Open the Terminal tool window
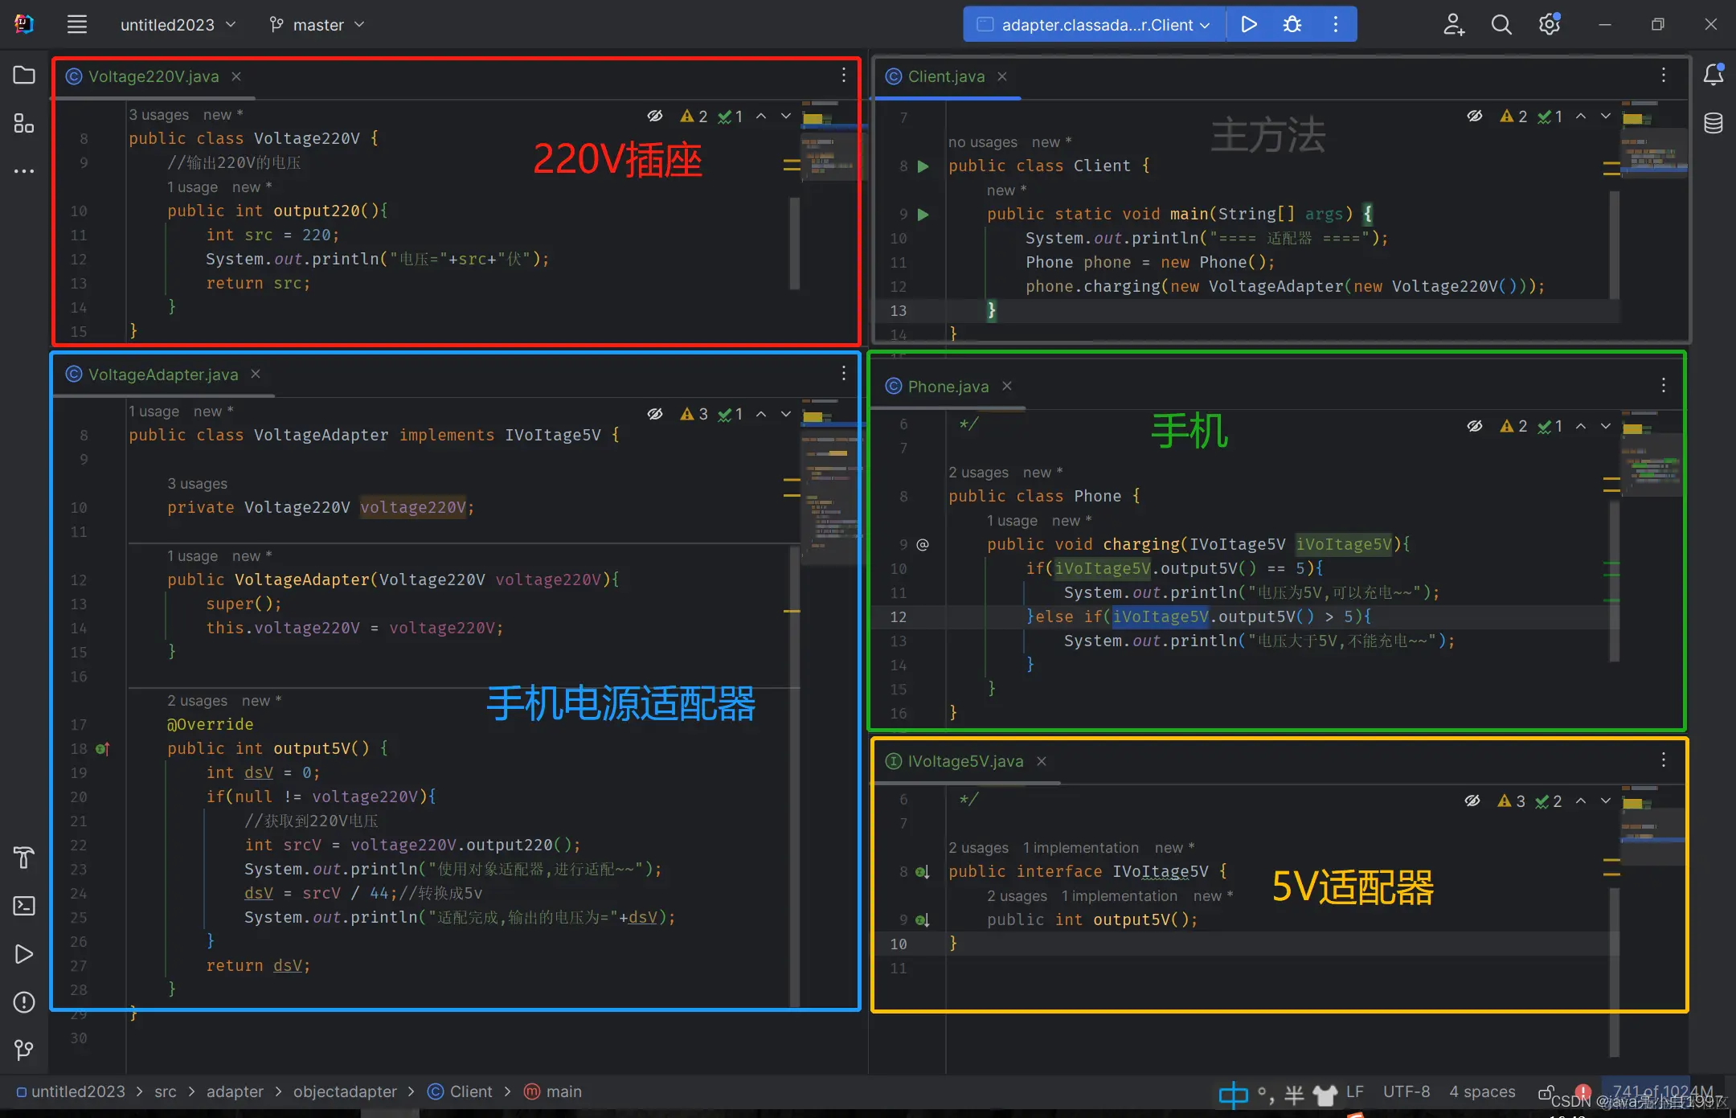This screenshot has width=1736, height=1118. 24,906
